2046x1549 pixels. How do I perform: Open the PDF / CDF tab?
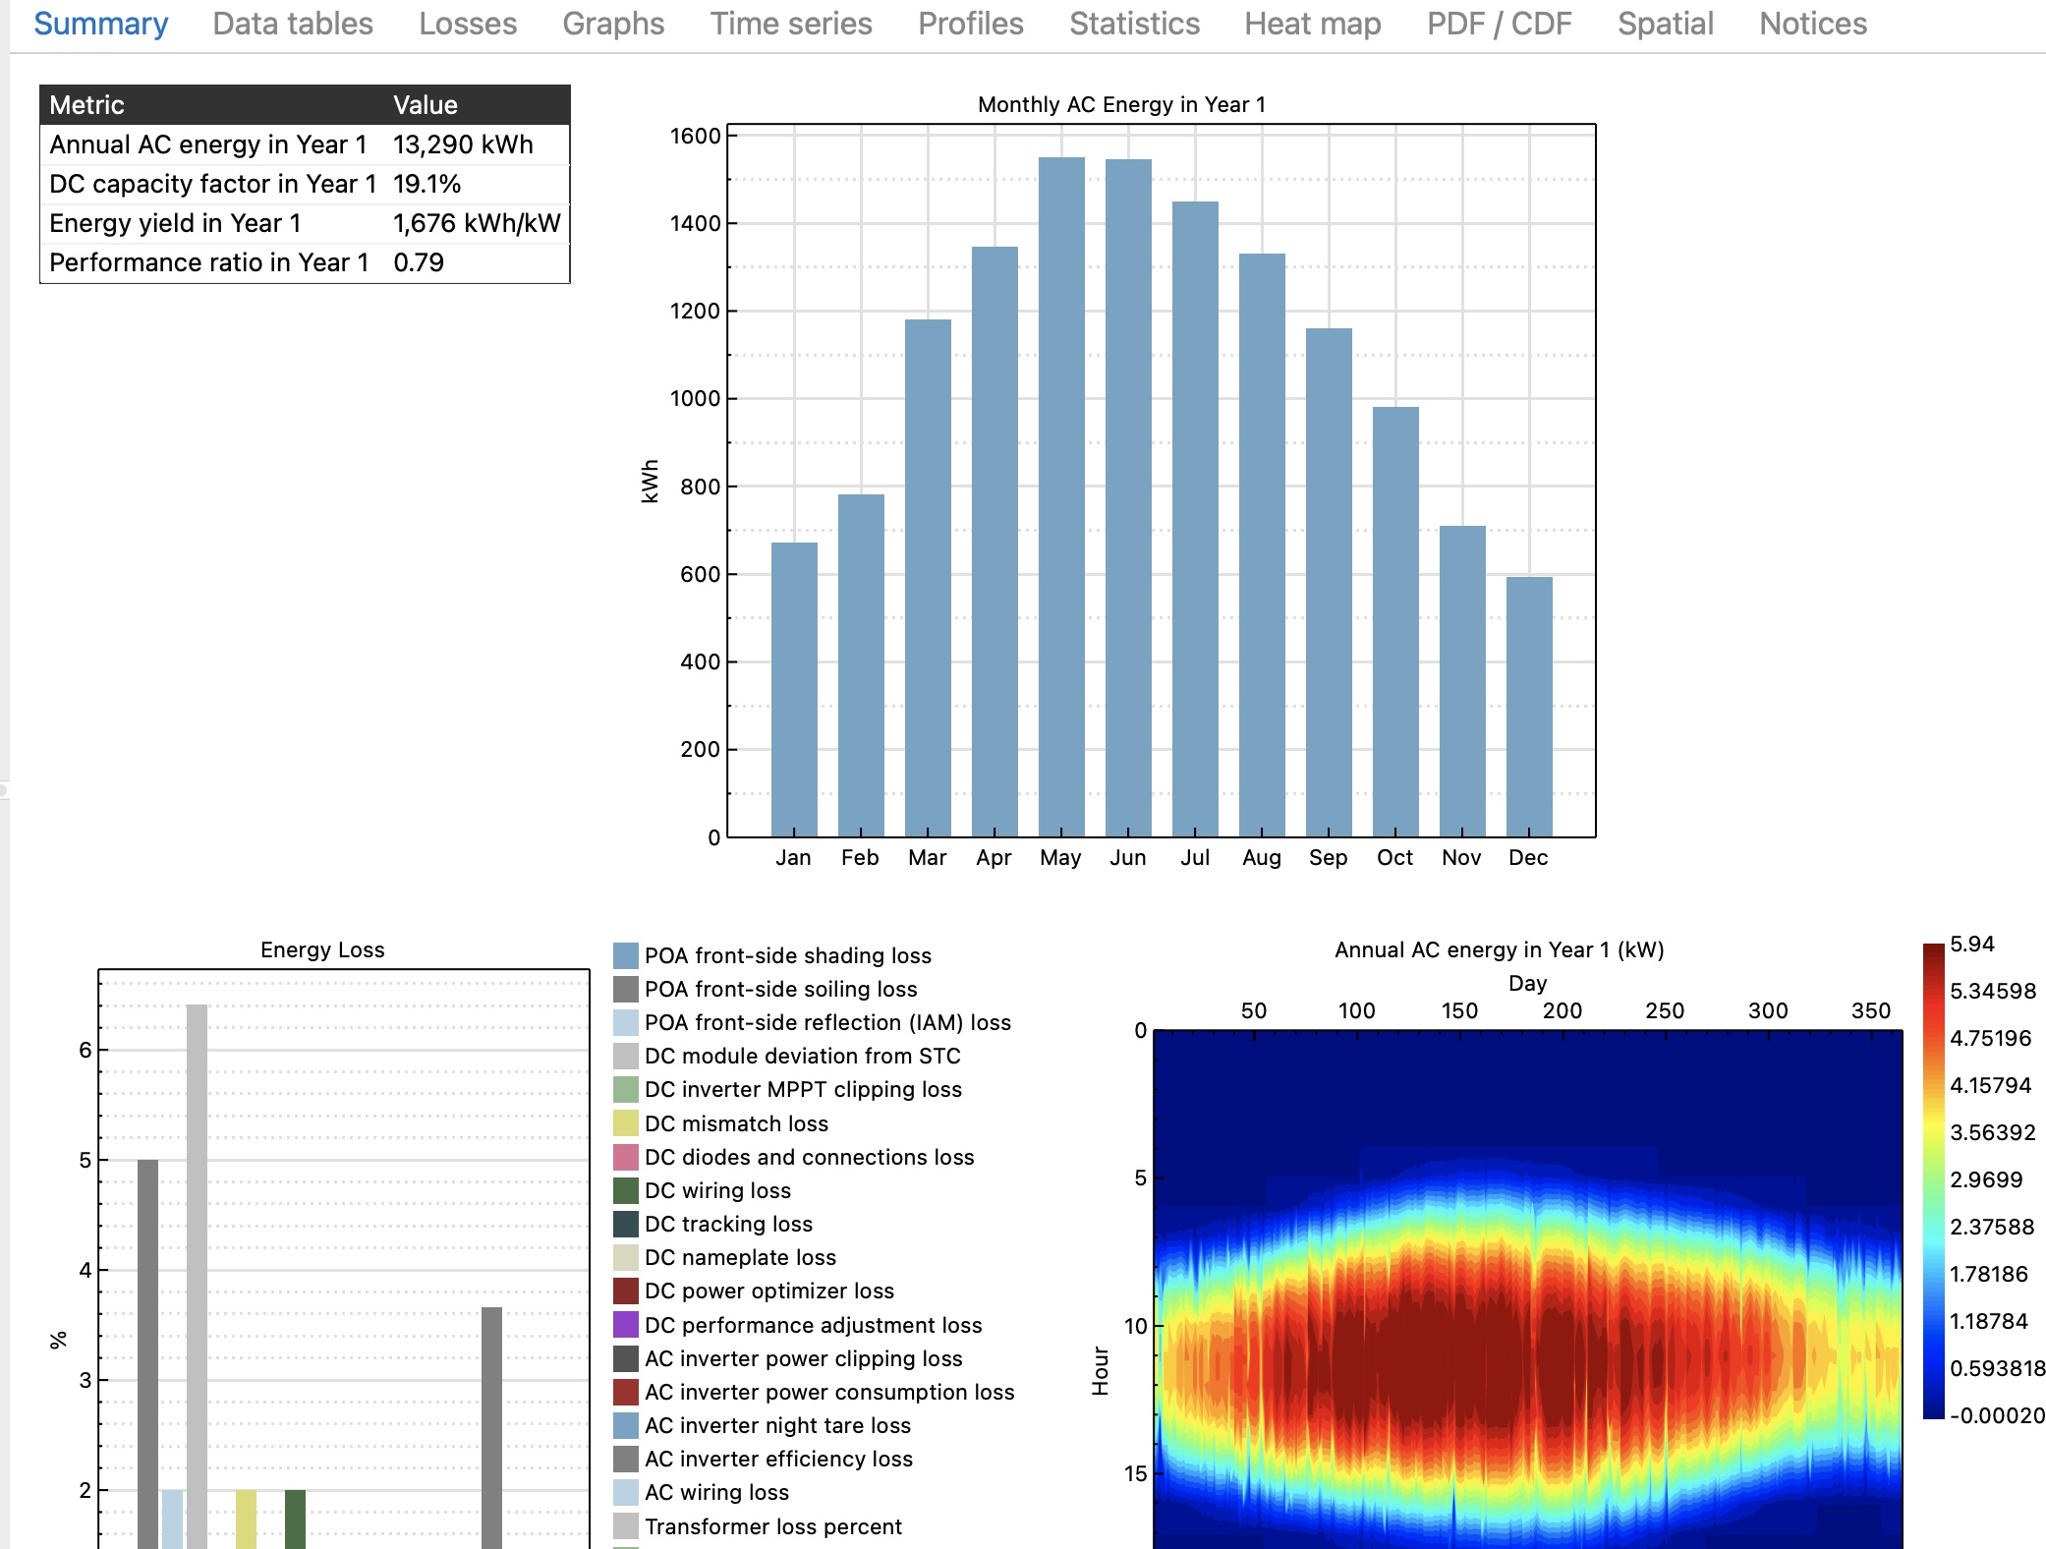(x=1499, y=24)
